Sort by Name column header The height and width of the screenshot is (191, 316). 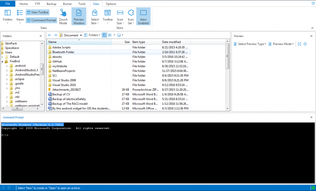[79, 42]
